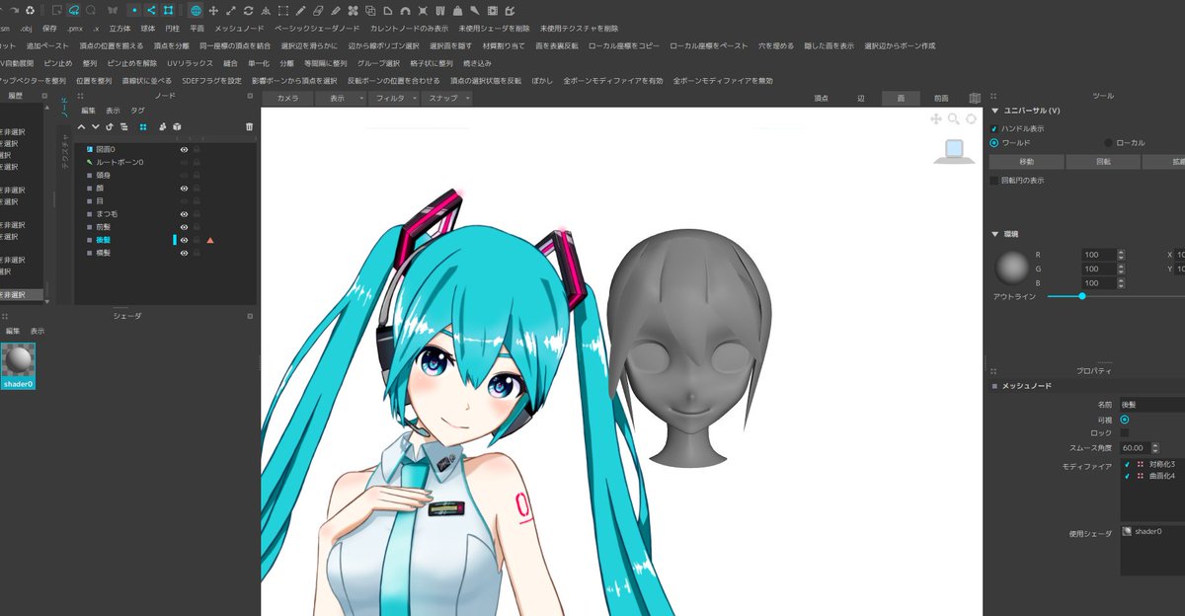Click the viewport pan cross-arrows icon
The height and width of the screenshot is (616, 1185).
936,118
